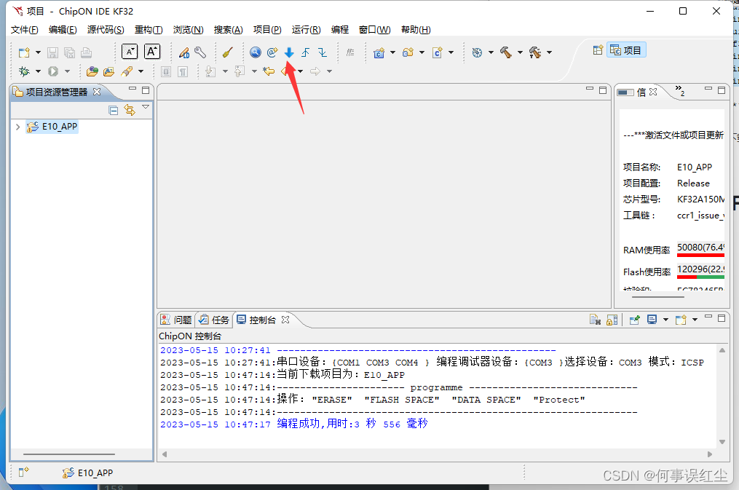Switch to the 任务 tab
This screenshot has height=490, width=739.
point(214,320)
